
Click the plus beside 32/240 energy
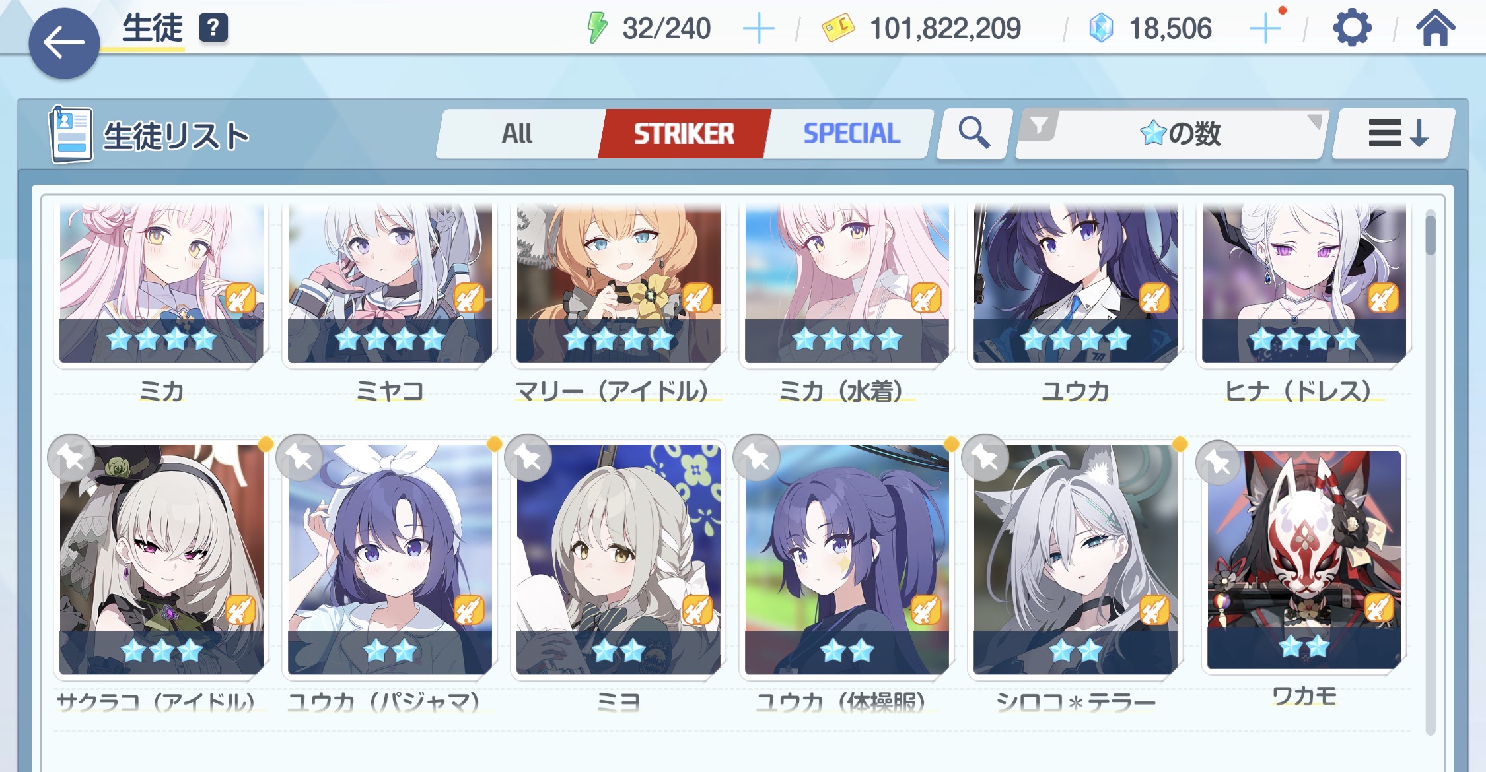[758, 29]
